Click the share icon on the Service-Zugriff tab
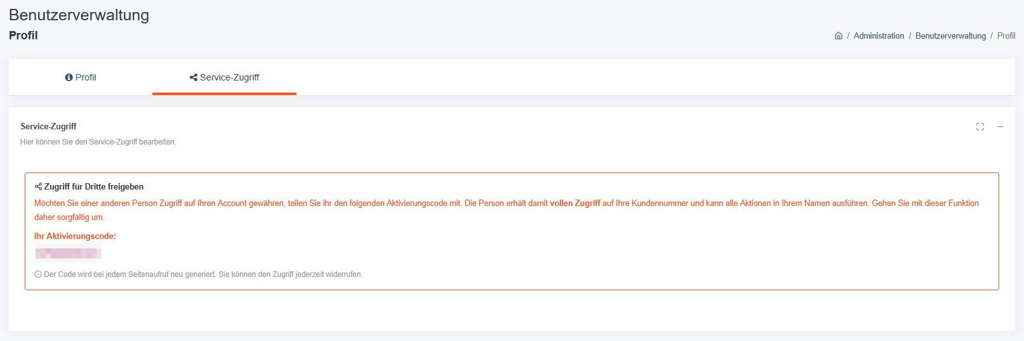Image resolution: width=1024 pixels, height=341 pixels. point(194,77)
